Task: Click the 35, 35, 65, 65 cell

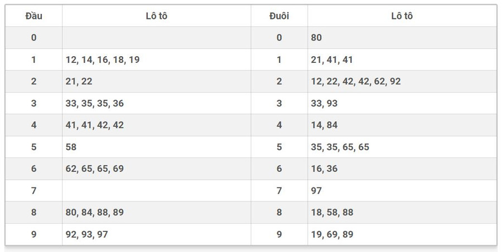Action: pos(340,147)
